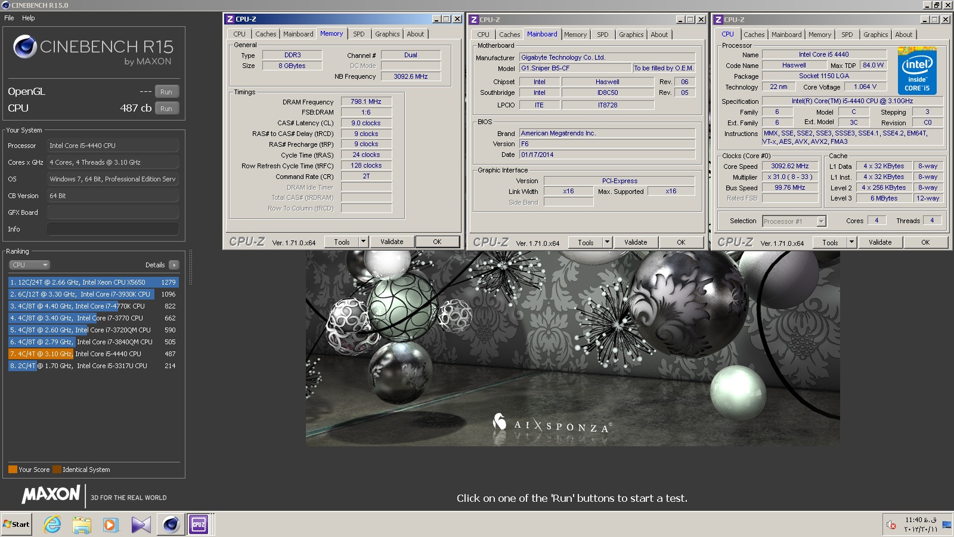This screenshot has width=954, height=537.
Task: Click Identical System brown color swatch
Action: [x=57, y=470]
